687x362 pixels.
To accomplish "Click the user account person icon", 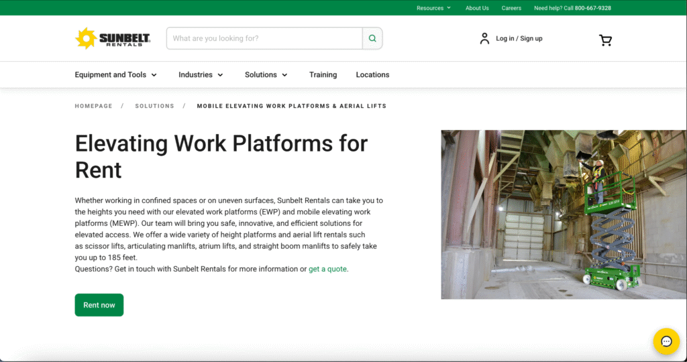I will pos(484,38).
